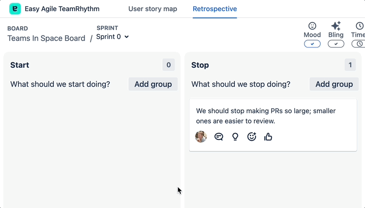Click the Bling sparkles icon
The height and width of the screenshot is (208, 365).
pos(335,26)
